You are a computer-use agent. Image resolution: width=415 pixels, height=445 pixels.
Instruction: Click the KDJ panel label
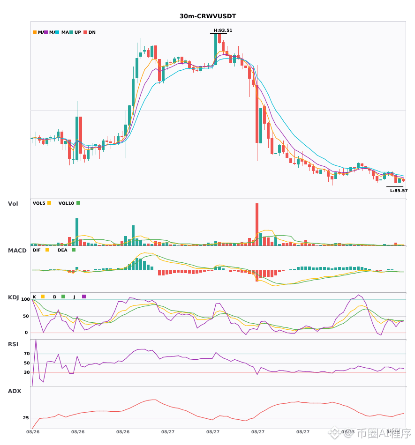[x=13, y=297]
